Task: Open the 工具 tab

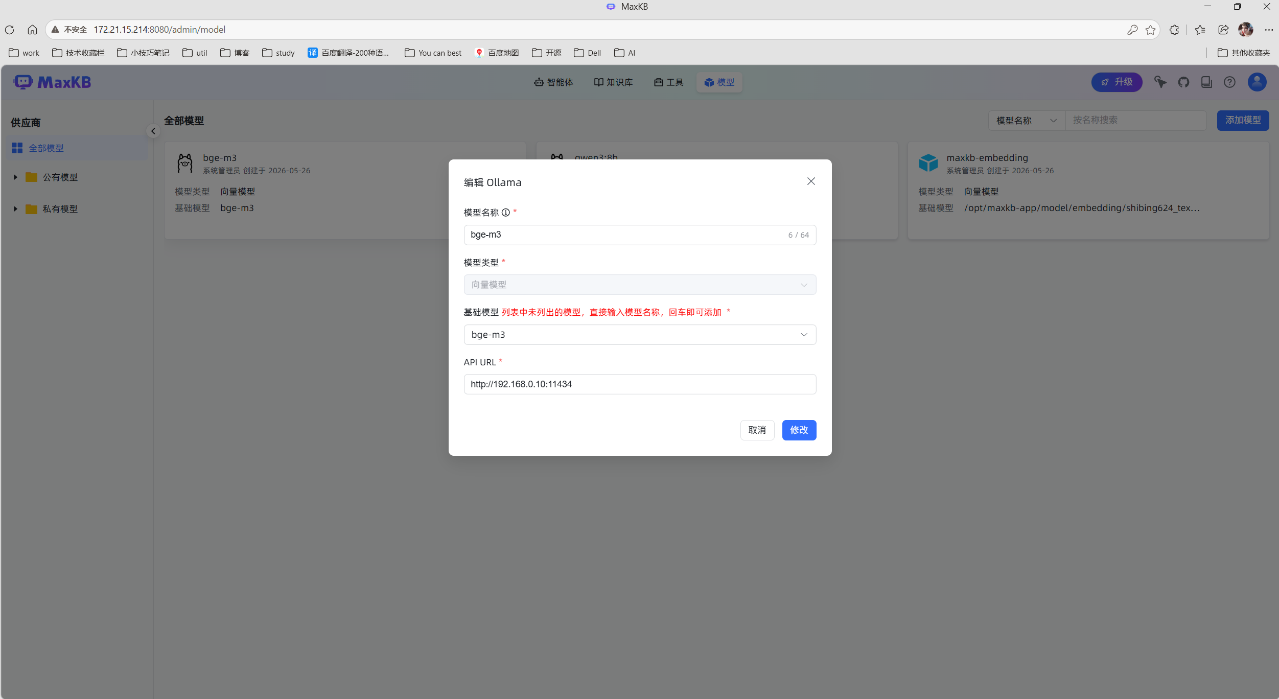Action: pos(668,82)
